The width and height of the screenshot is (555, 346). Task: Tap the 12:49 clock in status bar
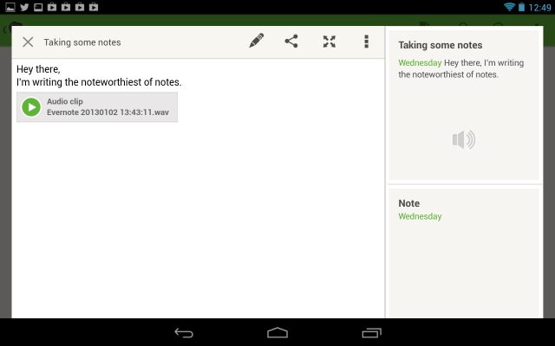pos(539,7)
